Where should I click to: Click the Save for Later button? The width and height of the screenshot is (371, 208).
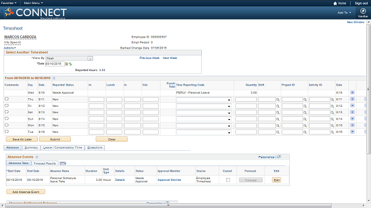click(x=22, y=139)
